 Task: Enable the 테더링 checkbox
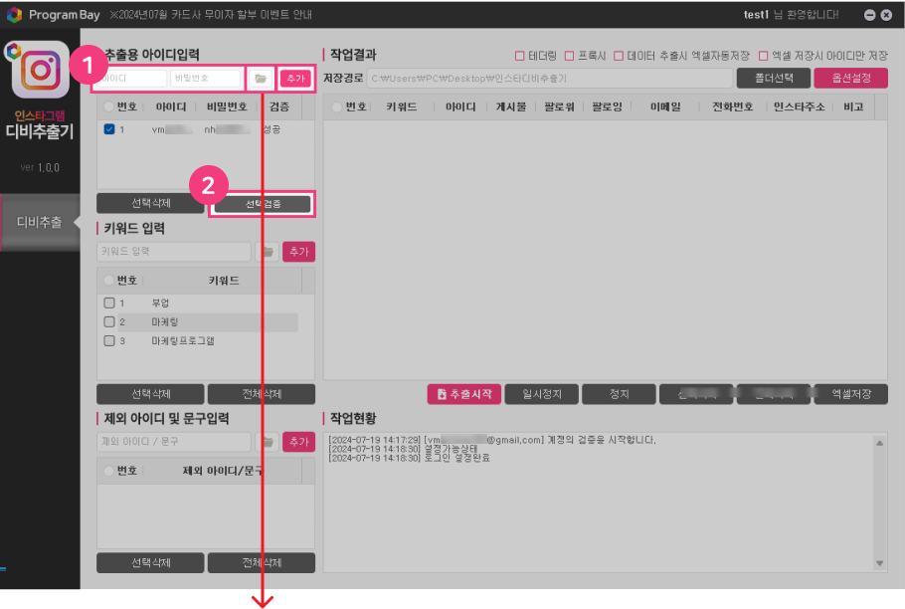(519, 56)
